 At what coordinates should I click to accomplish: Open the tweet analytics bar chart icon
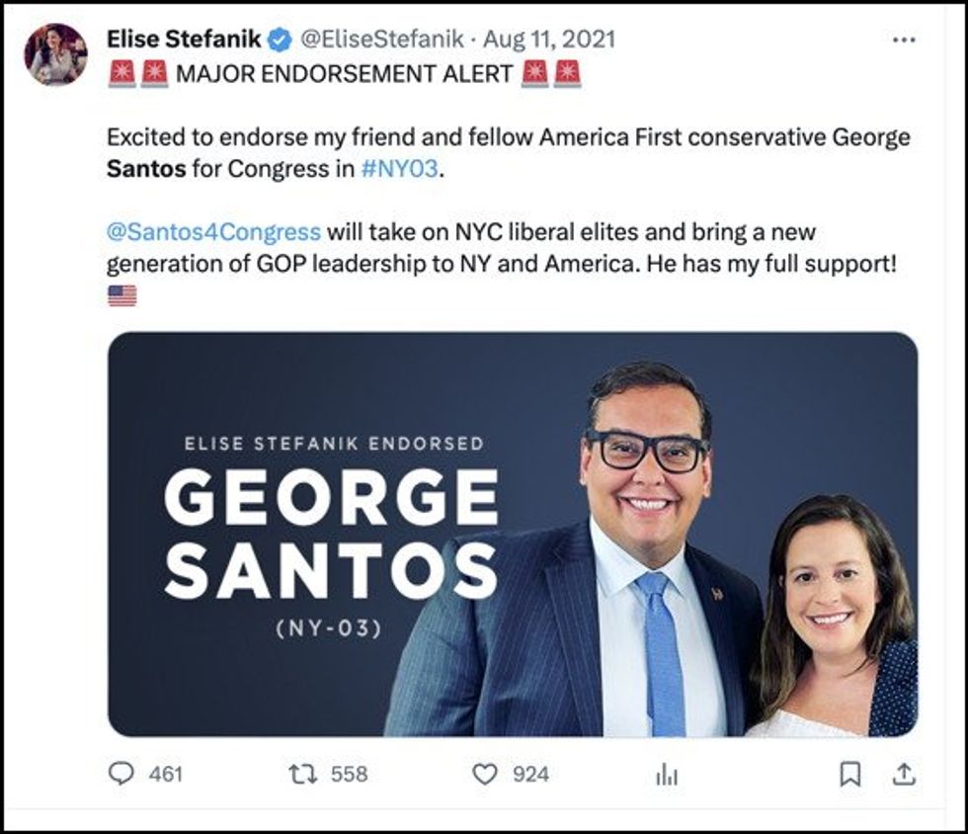pyautogui.click(x=667, y=775)
